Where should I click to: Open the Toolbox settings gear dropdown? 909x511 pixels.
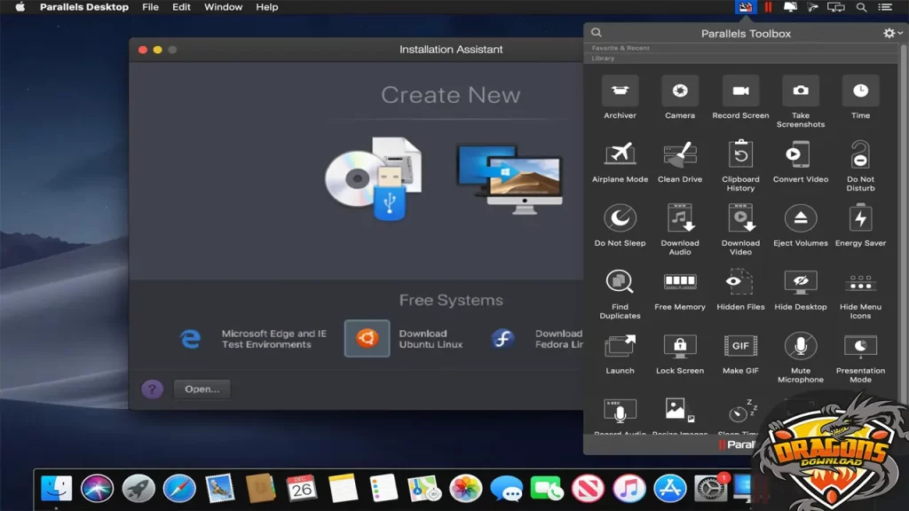(x=890, y=33)
